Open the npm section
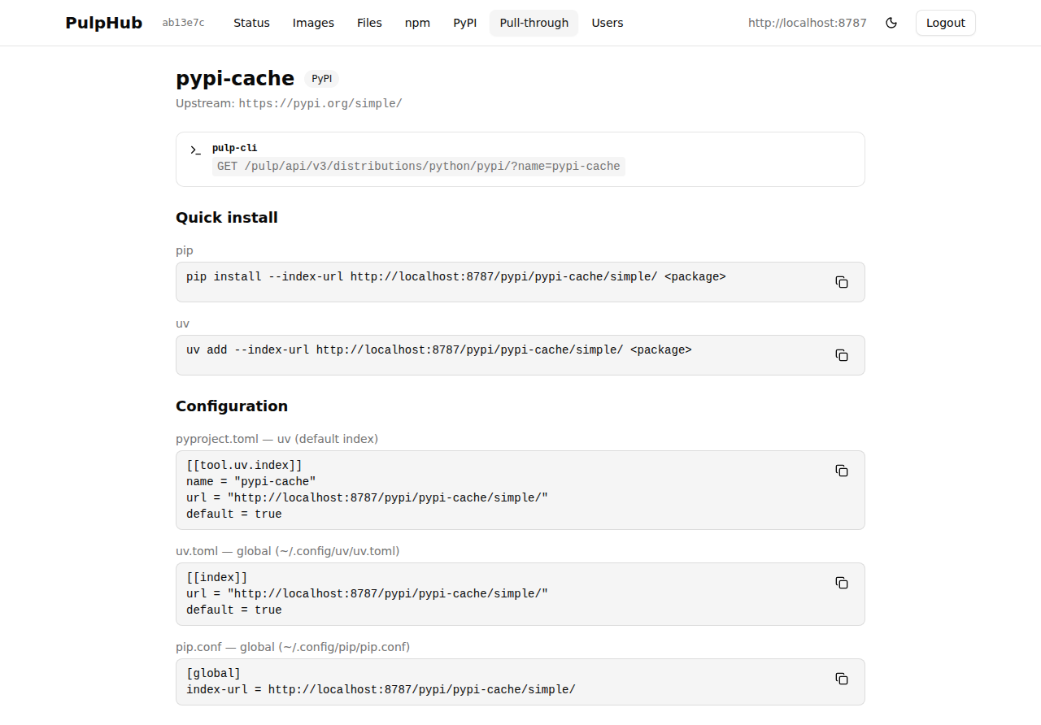The height and width of the screenshot is (725, 1041). [417, 23]
